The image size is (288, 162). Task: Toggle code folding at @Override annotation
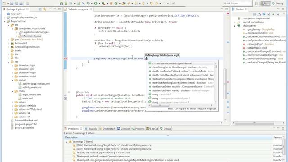(69, 92)
